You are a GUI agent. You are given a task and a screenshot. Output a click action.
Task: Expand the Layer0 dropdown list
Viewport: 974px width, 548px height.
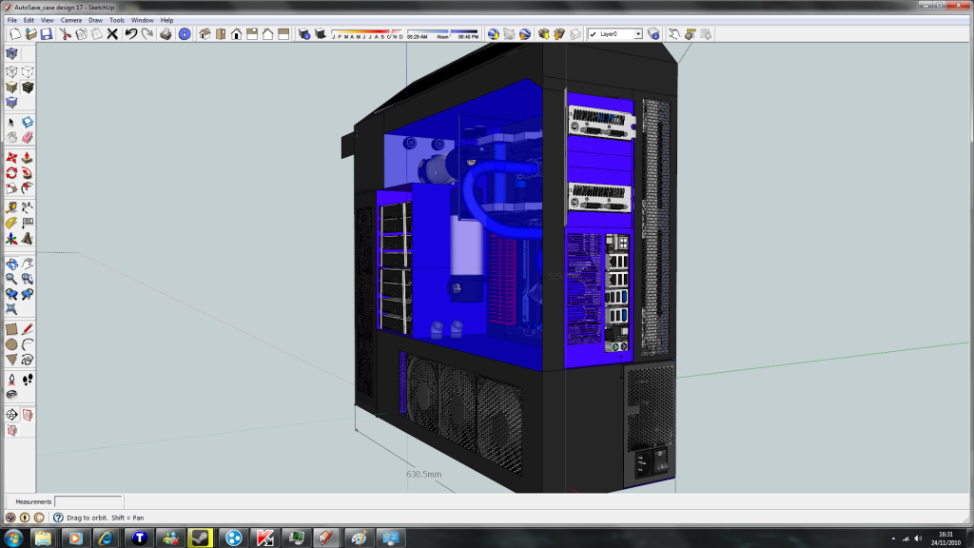click(x=638, y=34)
